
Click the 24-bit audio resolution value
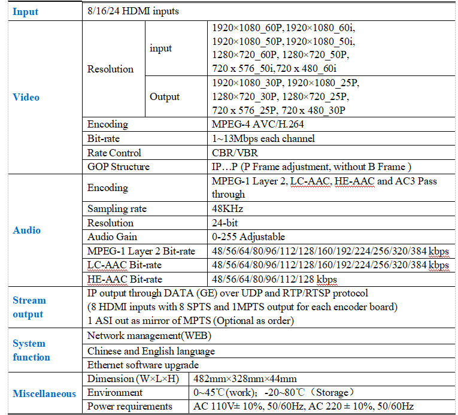(x=226, y=222)
